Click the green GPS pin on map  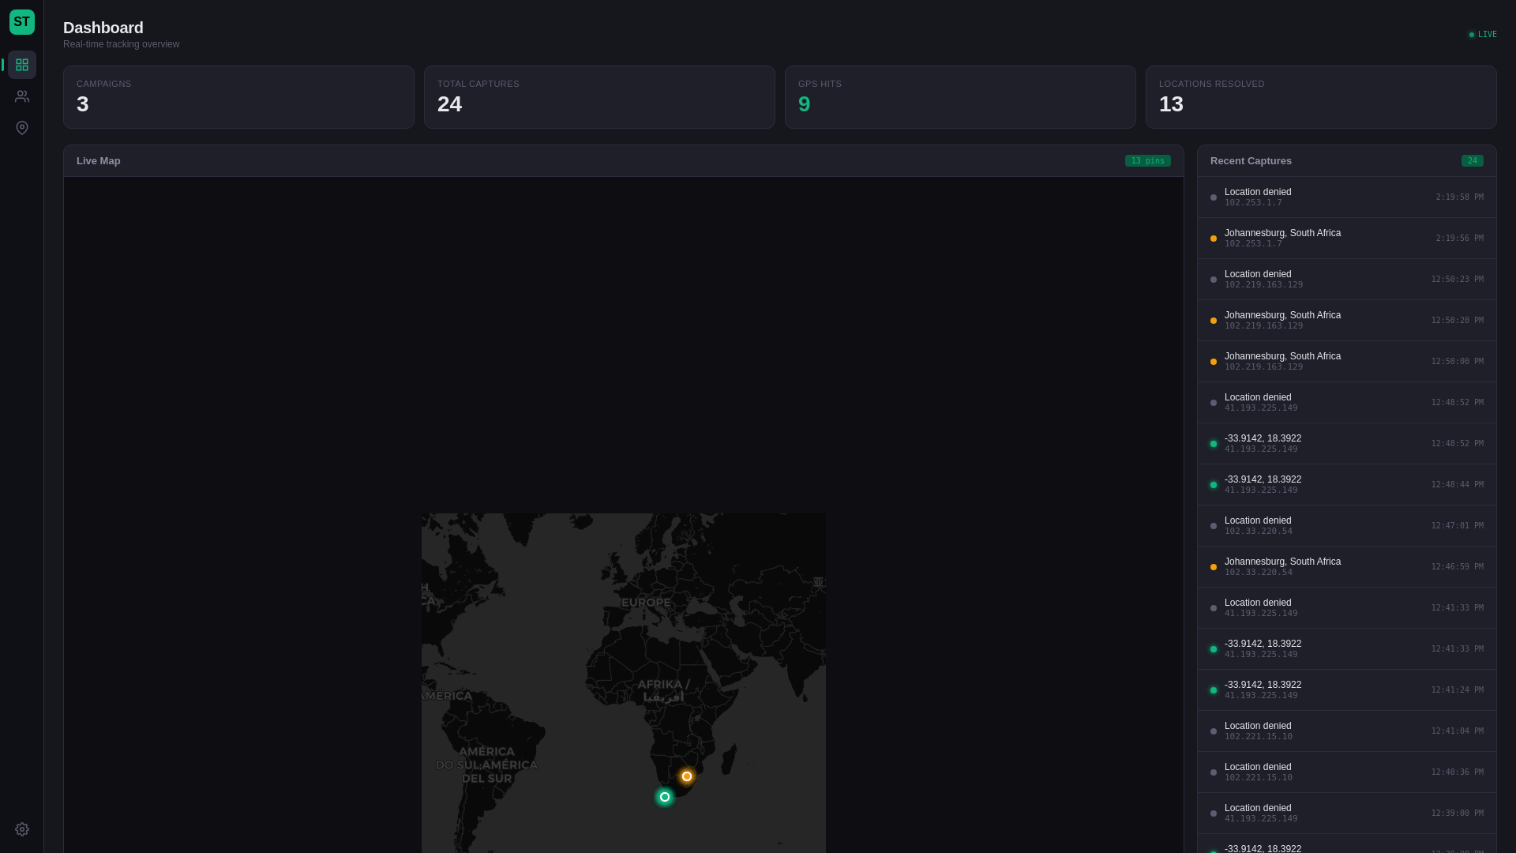point(665,797)
